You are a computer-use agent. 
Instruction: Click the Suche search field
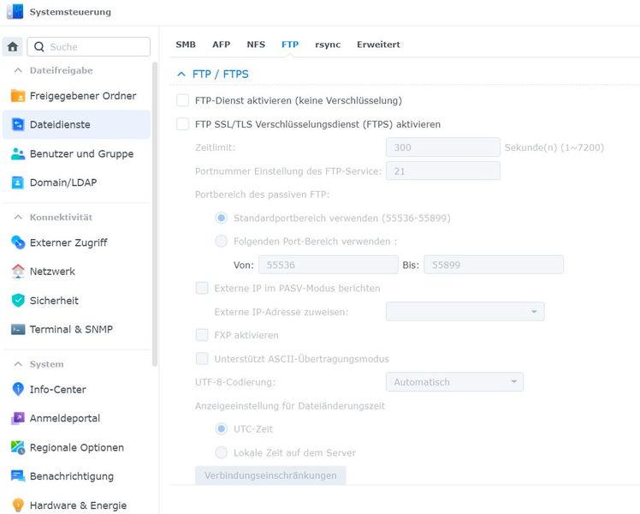[x=96, y=47]
